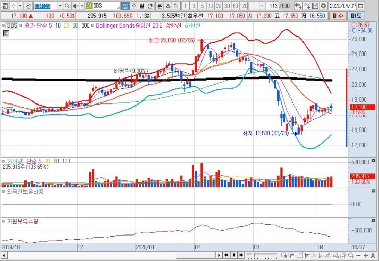Viewport: 379px width, 261px height.
Task: Toggle the SBS series square marker
Action: click(3, 25)
